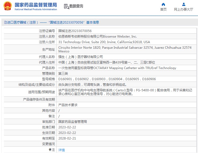198x153 pixels.
Task: Click the 审批部门 label
Action: click(x=48, y=122)
